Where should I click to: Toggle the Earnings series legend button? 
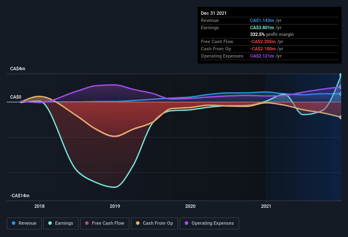click(x=61, y=223)
